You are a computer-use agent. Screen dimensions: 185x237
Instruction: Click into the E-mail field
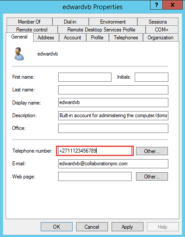pos(113,164)
